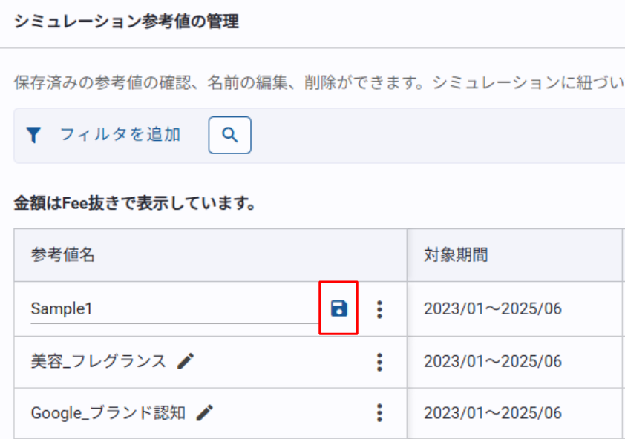This screenshot has width=625, height=439.
Task: Select the Google_ブランド認知 name text
Action: pos(108,413)
